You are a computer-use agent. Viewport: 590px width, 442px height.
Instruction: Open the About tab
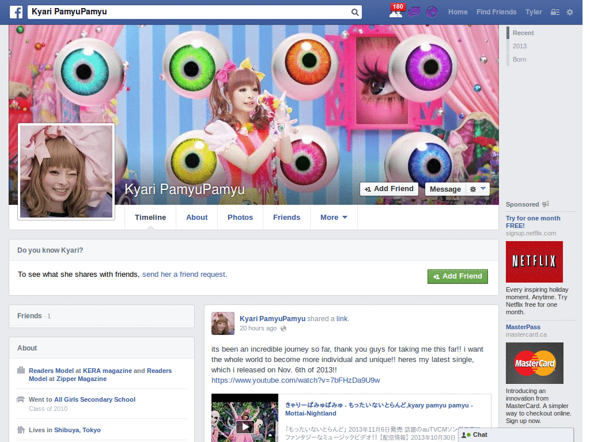click(197, 217)
